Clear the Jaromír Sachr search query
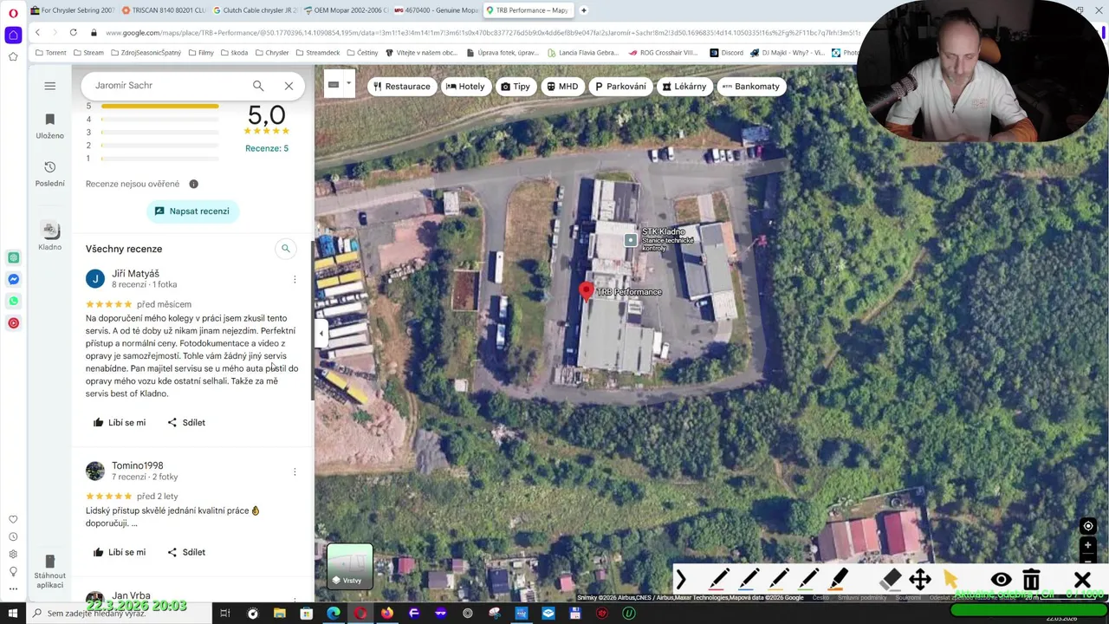The width and height of the screenshot is (1109, 624). [289, 86]
